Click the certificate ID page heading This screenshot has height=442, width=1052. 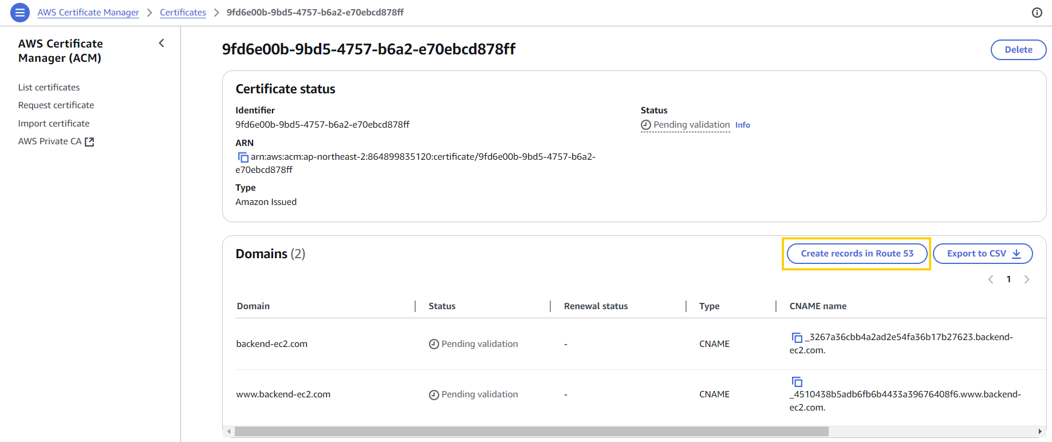pyautogui.click(x=368, y=49)
